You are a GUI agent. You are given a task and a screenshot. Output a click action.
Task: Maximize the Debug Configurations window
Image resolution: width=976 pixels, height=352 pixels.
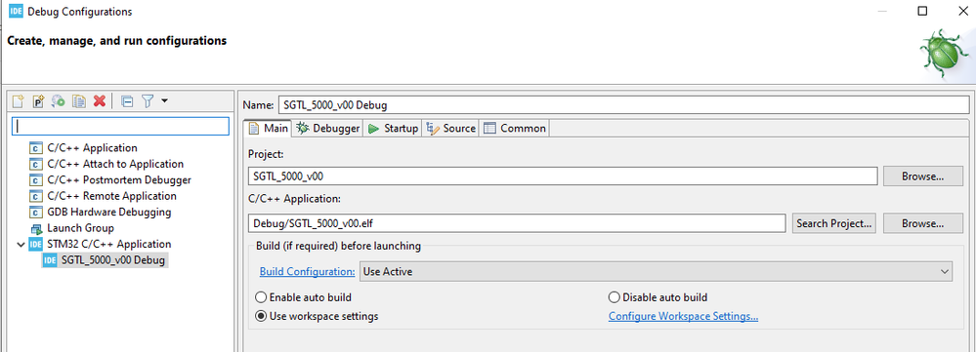(x=922, y=11)
